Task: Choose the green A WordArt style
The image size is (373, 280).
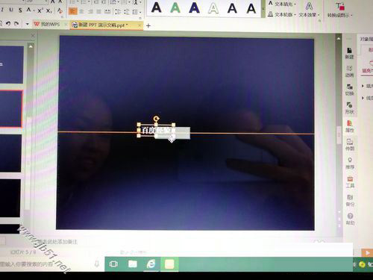Action: 175,7
